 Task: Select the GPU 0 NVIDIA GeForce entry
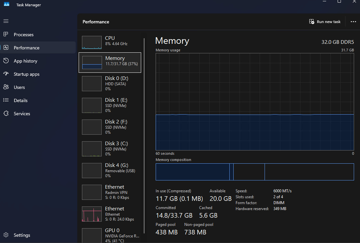[110, 235]
